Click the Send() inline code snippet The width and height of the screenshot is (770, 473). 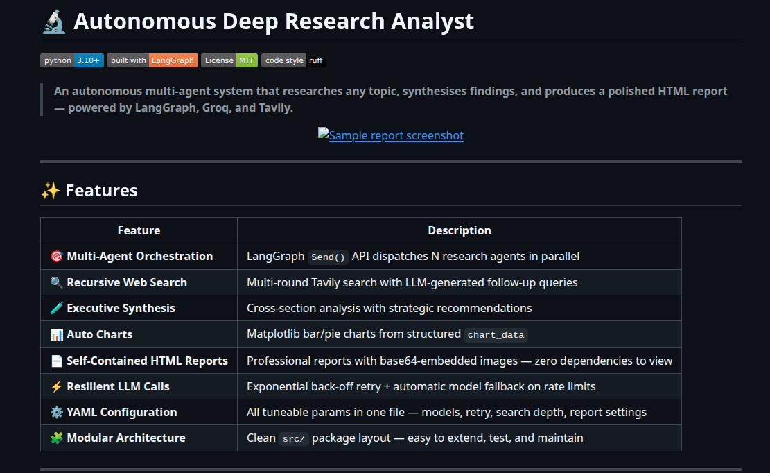[x=328, y=257]
